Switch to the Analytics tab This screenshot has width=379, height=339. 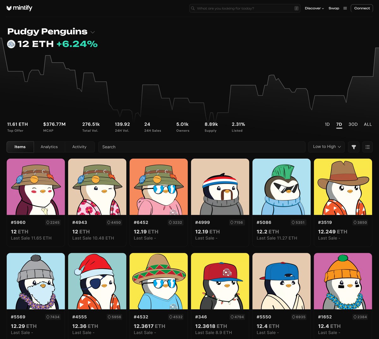(x=49, y=147)
